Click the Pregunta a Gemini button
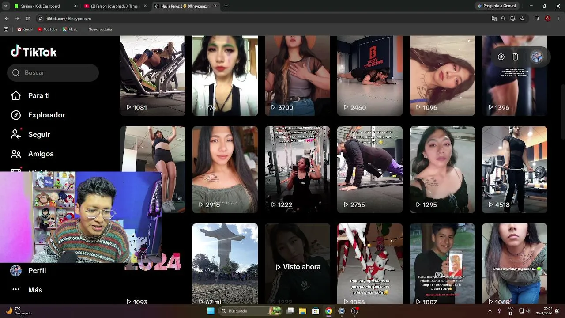Viewport: 565px width, 318px height. (497, 6)
